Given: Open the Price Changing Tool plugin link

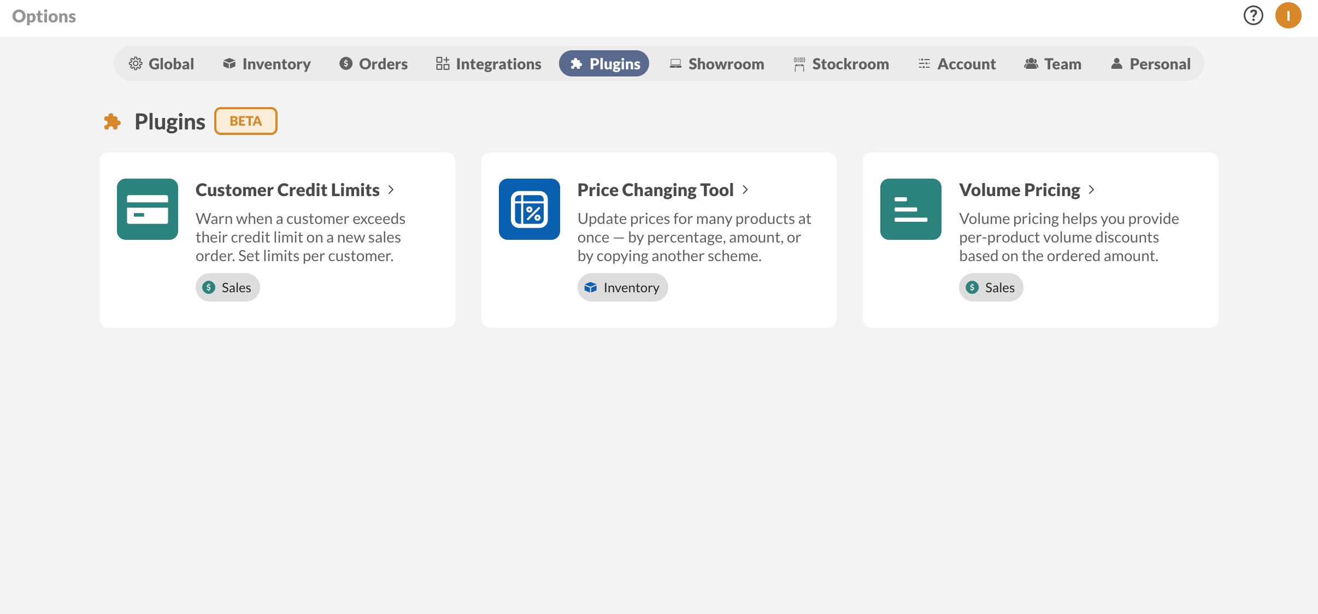Looking at the screenshot, I should coord(655,190).
